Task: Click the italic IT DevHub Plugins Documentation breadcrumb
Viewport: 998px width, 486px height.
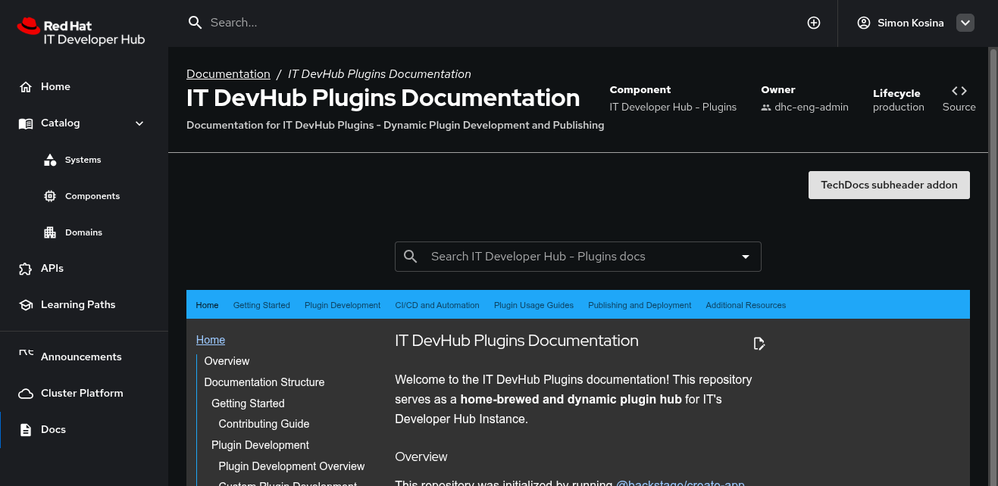Action: 380,74
